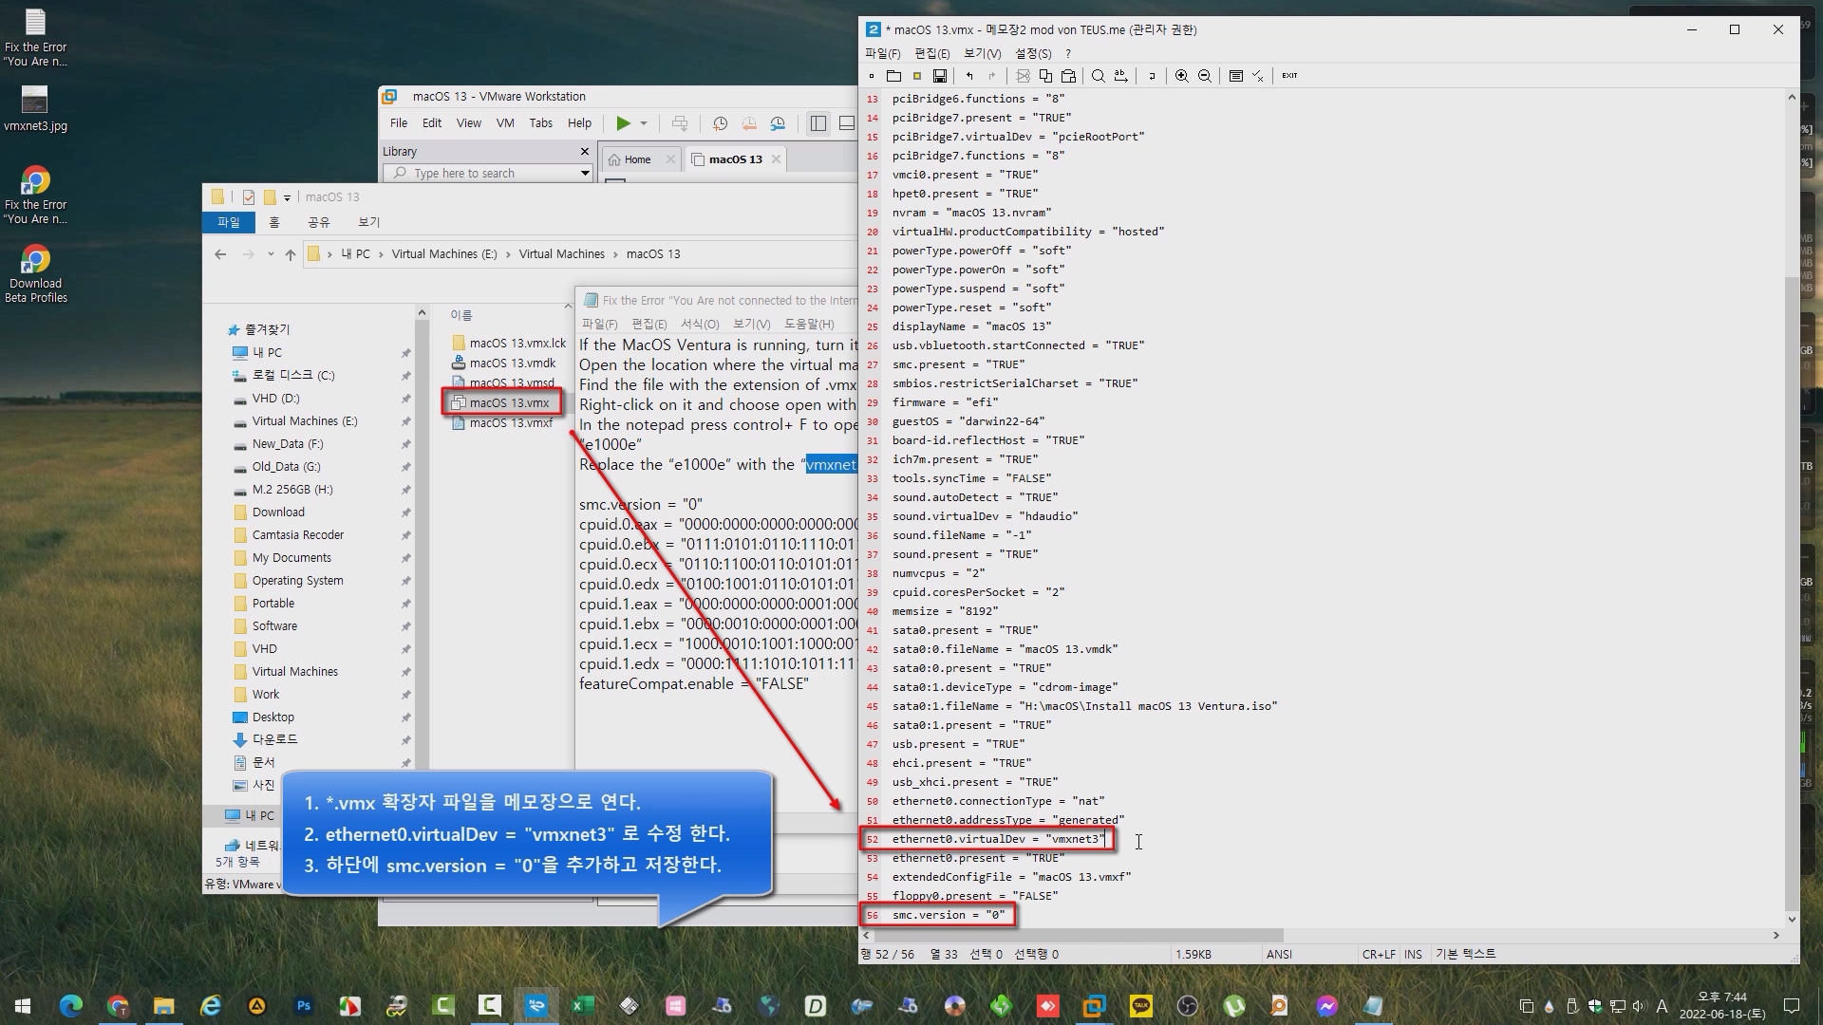Click the Redo arrow in Notepad2 toolbar
The width and height of the screenshot is (1823, 1025).
tap(992, 76)
